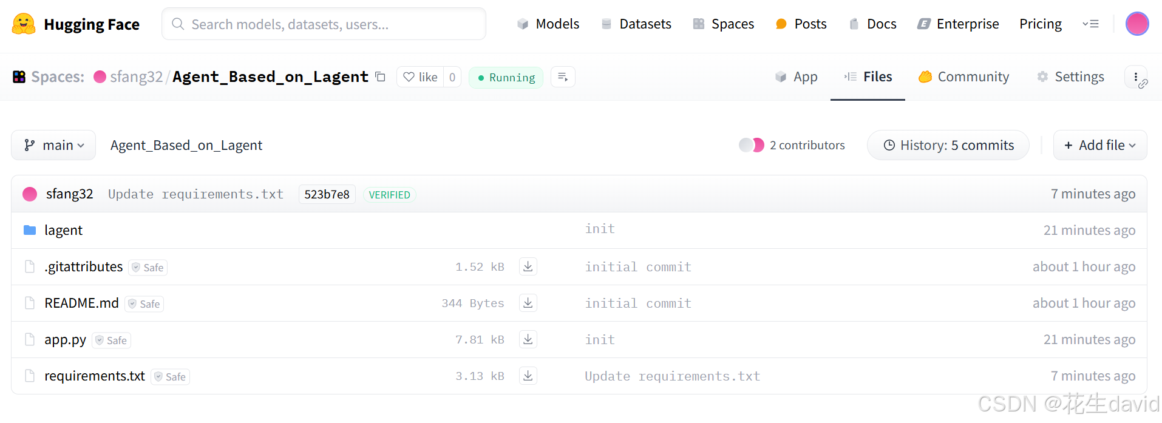Open the Models page
Image resolution: width=1162 pixels, height=423 pixels.
548,24
